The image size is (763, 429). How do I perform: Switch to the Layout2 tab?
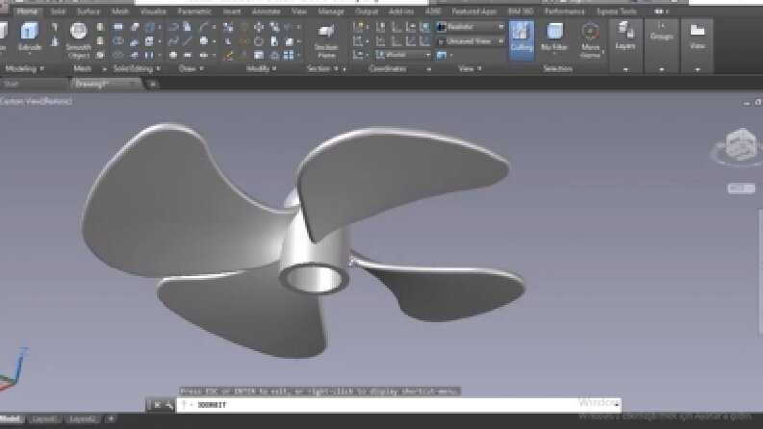coord(83,418)
